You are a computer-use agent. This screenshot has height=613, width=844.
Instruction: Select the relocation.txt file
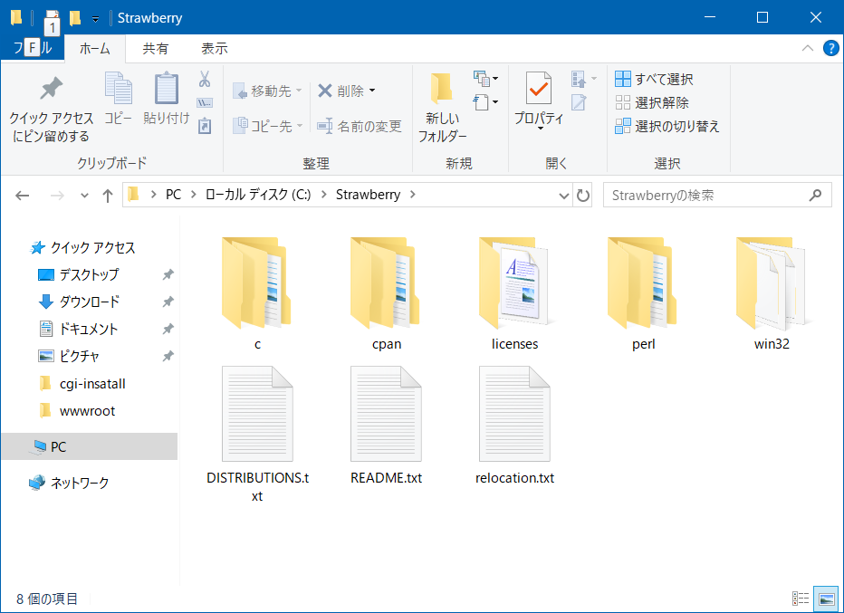tap(514, 426)
